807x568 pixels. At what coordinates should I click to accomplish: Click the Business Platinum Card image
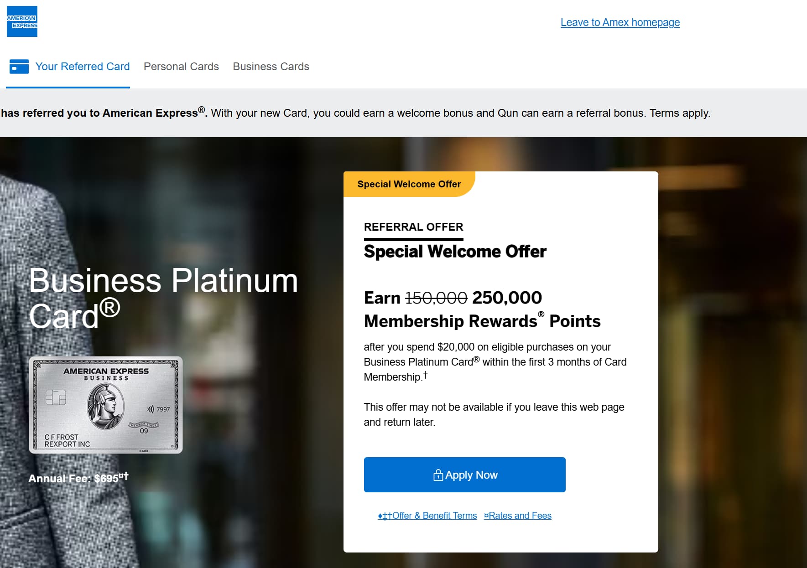[x=106, y=405]
